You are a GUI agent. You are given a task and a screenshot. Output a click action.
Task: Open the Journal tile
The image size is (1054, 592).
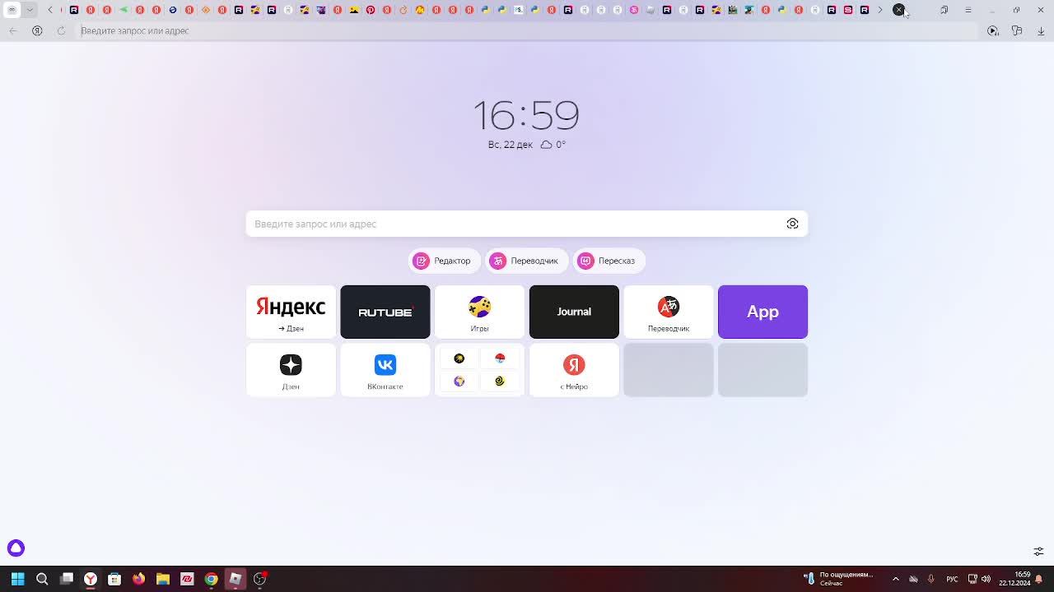pos(574,312)
